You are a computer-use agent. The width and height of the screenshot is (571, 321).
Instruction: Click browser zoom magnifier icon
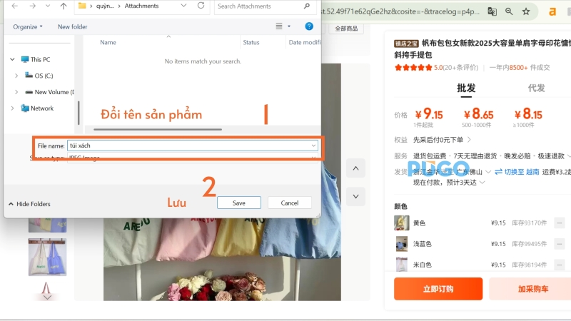click(x=509, y=11)
